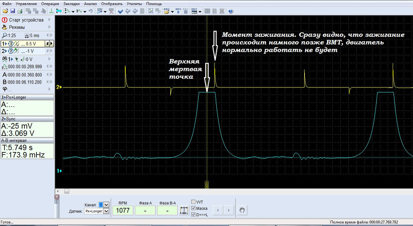Open the Анализ menu
Screen dimensions: 413x226
[90, 3]
